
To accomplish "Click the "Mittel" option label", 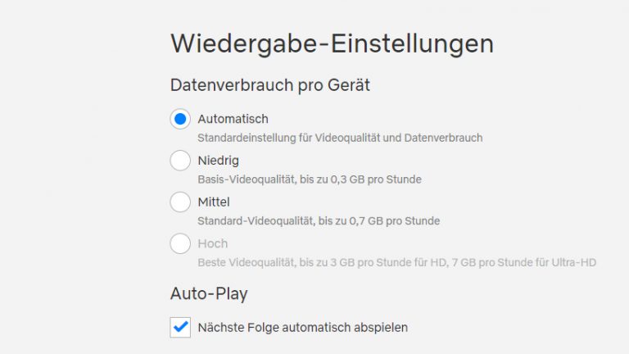I will pyautogui.click(x=214, y=202).
